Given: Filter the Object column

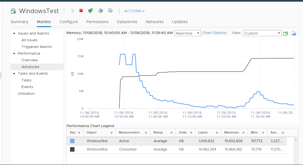Looking at the screenshot, I should click(x=112, y=133).
